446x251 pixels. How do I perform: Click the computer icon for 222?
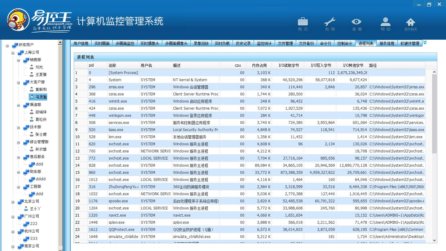pyautogui.click(x=26, y=224)
